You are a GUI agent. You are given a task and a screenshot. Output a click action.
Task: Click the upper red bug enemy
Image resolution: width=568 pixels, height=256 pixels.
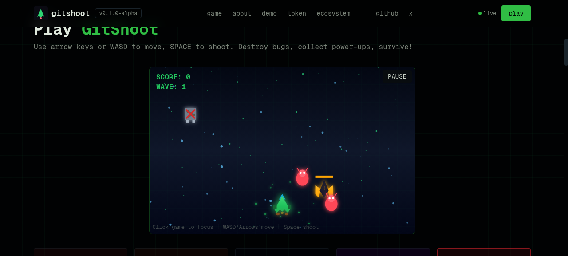tap(302, 177)
